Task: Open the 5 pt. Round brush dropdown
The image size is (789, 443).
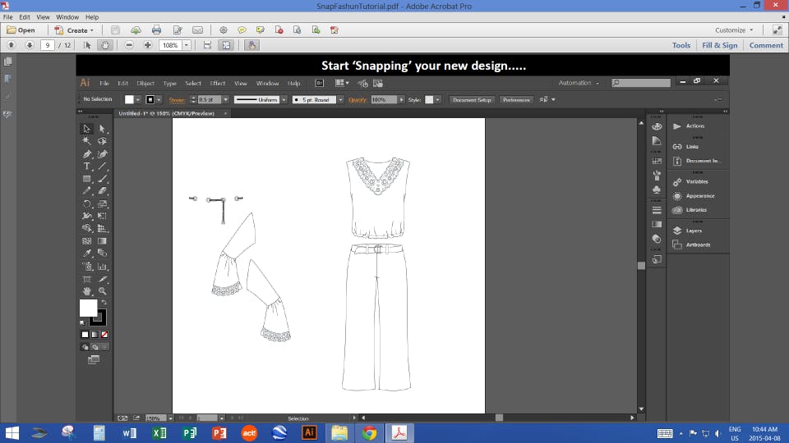Action: [340, 99]
